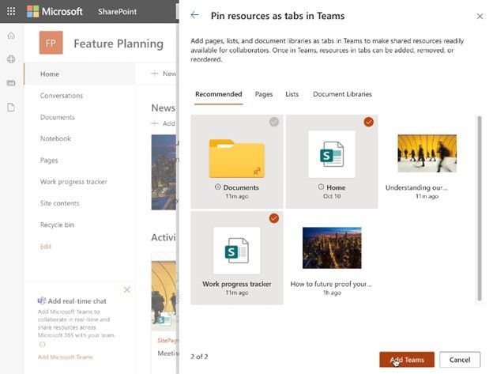
Task: Dismiss the Add real-time chat card
Action: [127, 289]
